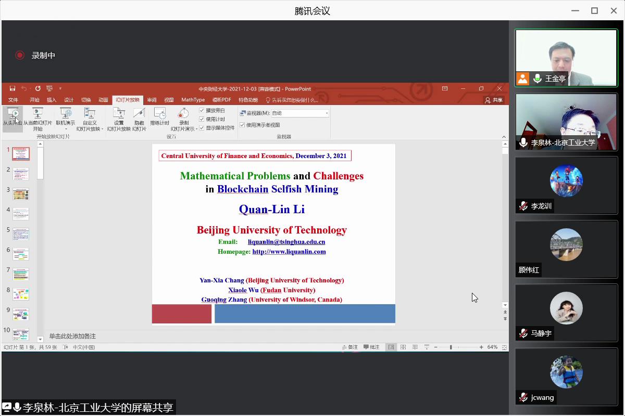Switch to slide sorter view in status bar
The width and height of the screenshot is (625, 416).
[x=403, y=347]
